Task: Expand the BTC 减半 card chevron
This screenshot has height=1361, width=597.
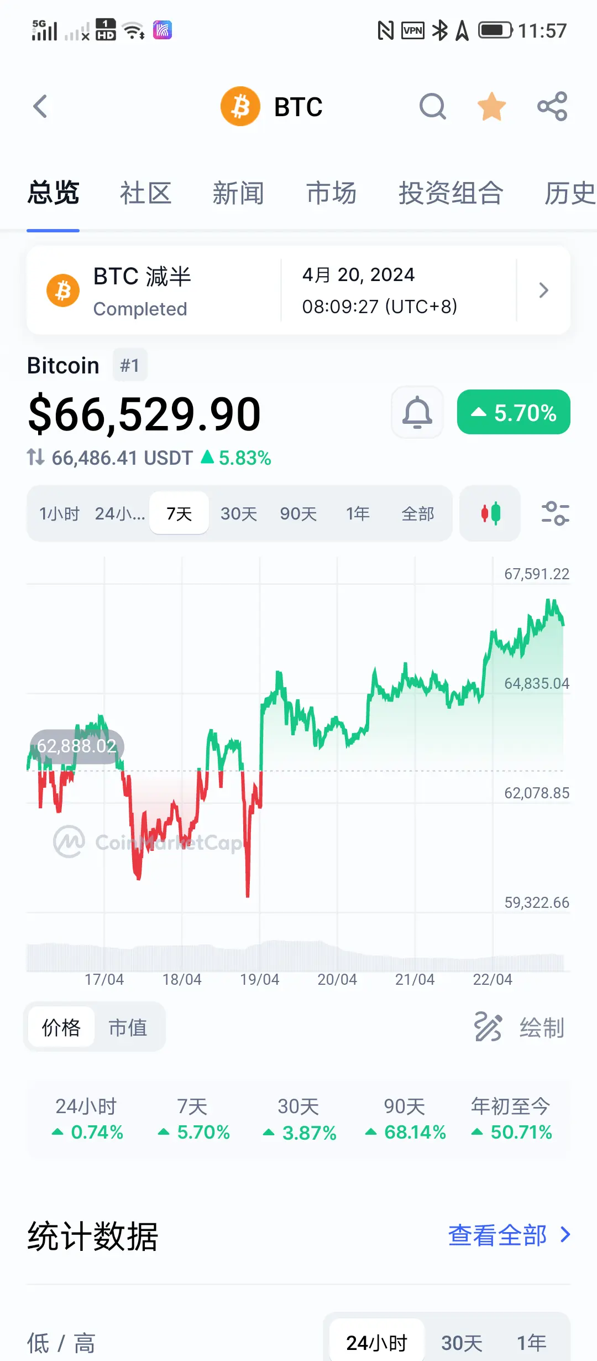Action: tap(543, 290)
